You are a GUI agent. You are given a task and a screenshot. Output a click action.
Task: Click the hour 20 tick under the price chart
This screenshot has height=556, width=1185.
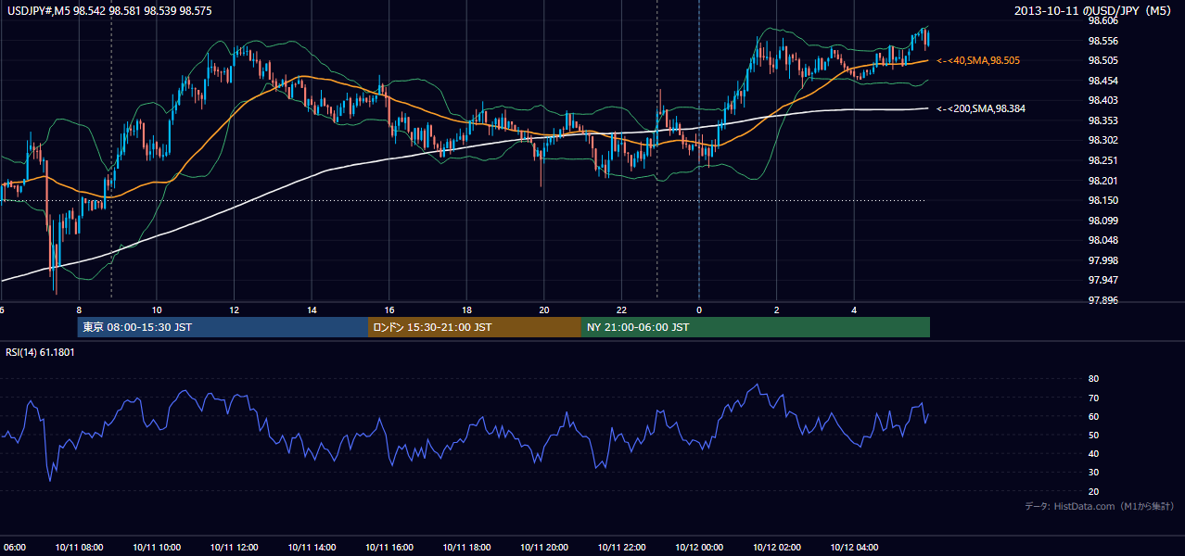pyautogui.click(x=544, y=310)
